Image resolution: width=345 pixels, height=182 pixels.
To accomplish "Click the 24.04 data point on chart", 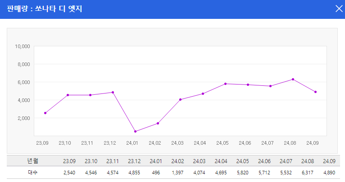I will [x=203, y=94].
